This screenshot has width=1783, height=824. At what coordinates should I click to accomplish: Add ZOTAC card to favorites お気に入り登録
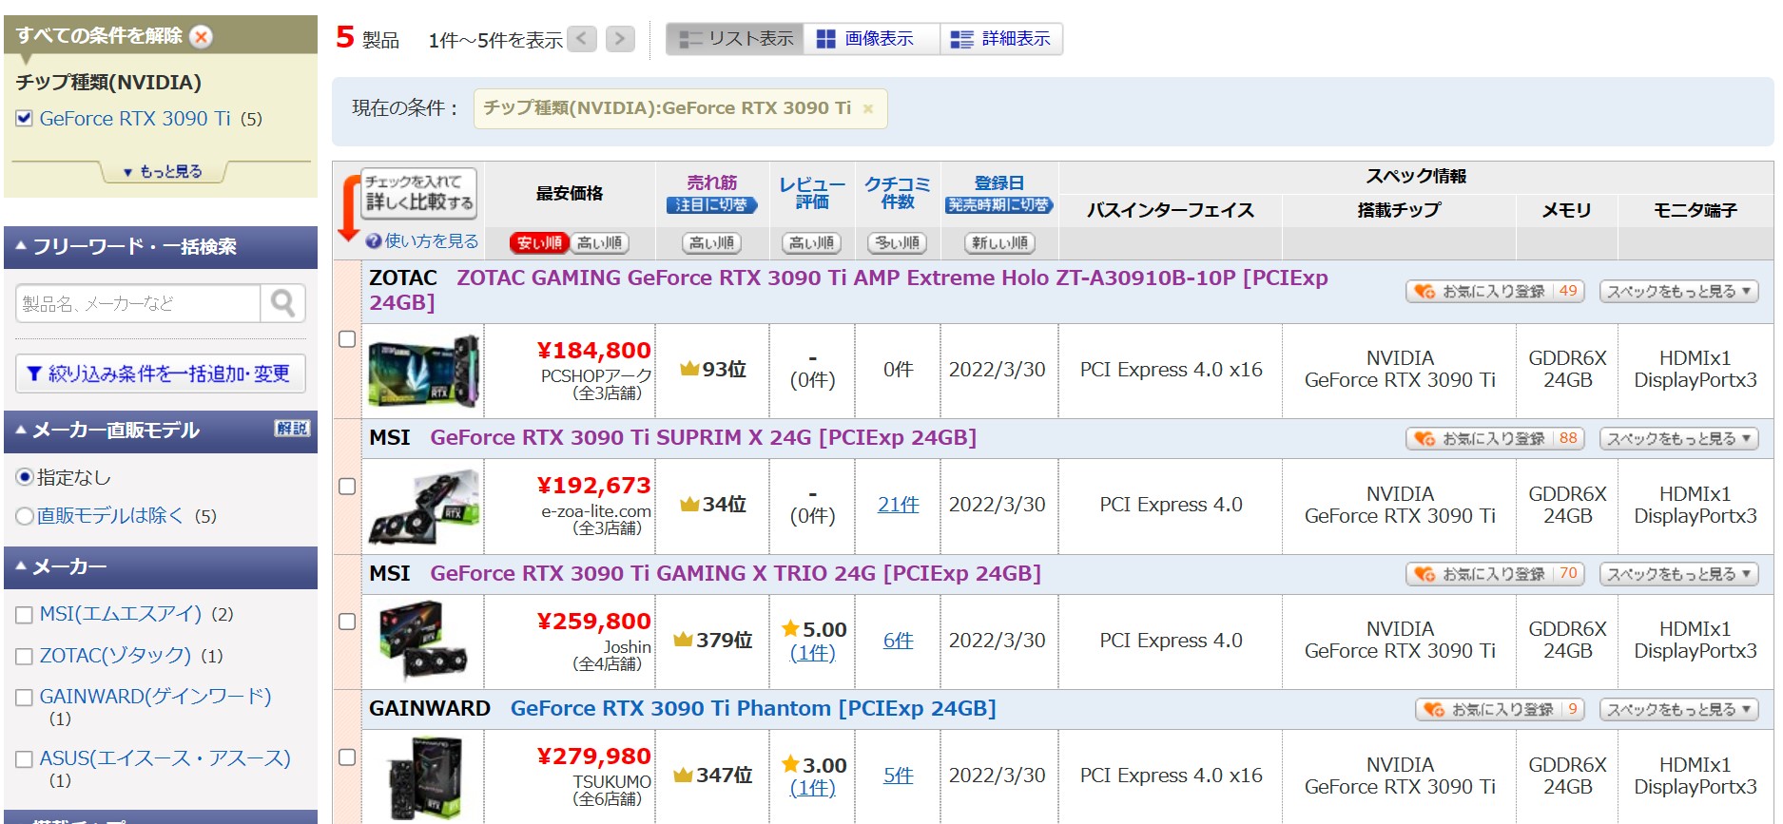tap(1495, 292)
